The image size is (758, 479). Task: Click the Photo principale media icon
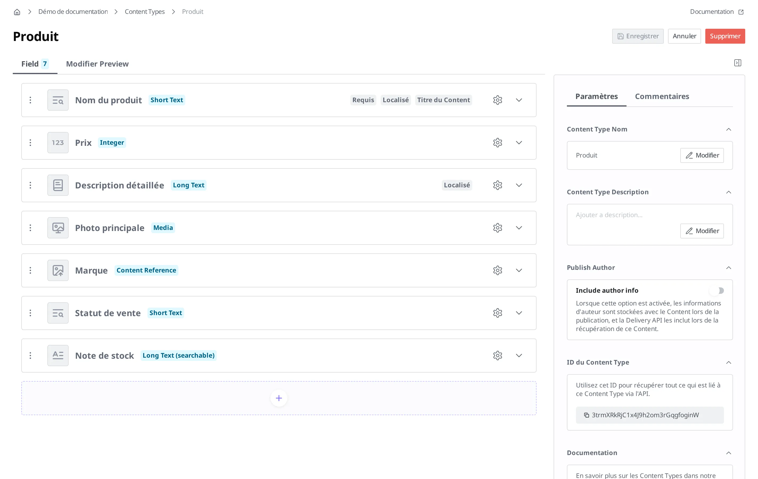point(58,228)
